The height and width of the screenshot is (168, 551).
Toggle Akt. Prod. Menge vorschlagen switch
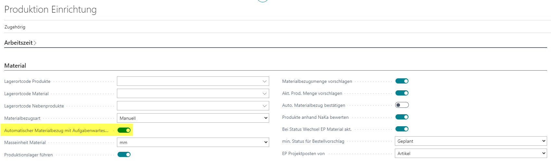tap(402, 93)
